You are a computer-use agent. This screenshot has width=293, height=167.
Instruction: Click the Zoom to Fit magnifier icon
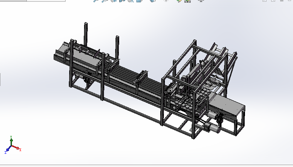tap(96, 1)
